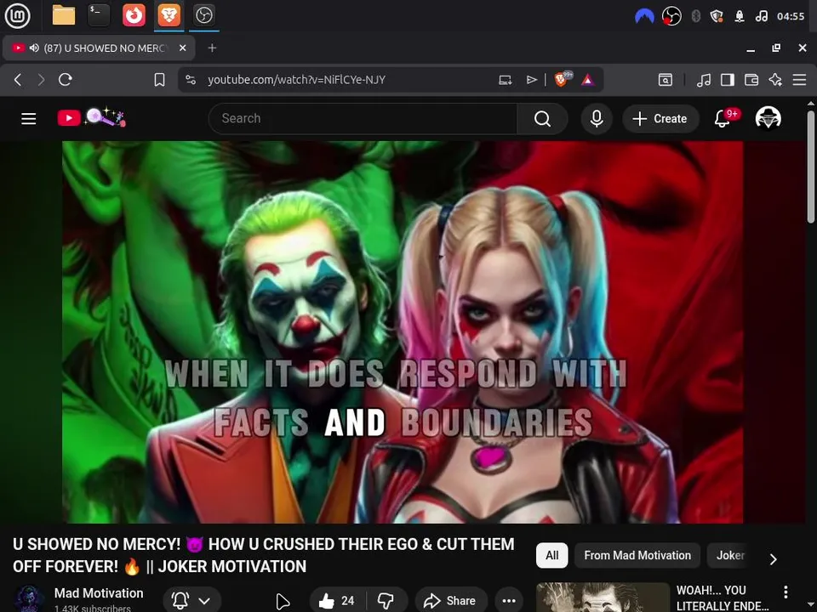
Task: View site information for youtube.com
Action: pos(191,80)
